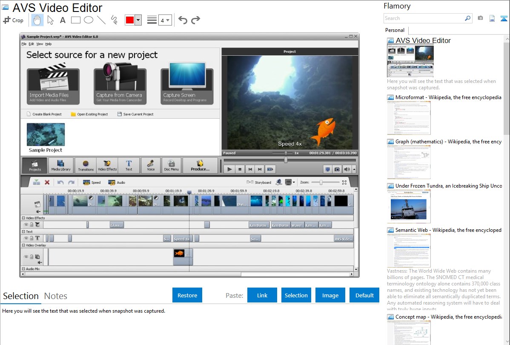Select the rectangle shape tool
Viewport: 510px width, 345px height.
point(75,20)
